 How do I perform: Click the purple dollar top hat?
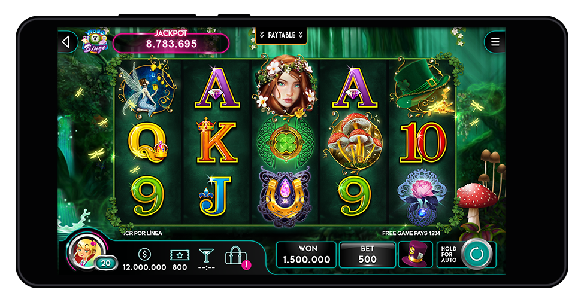click(415, 254)
